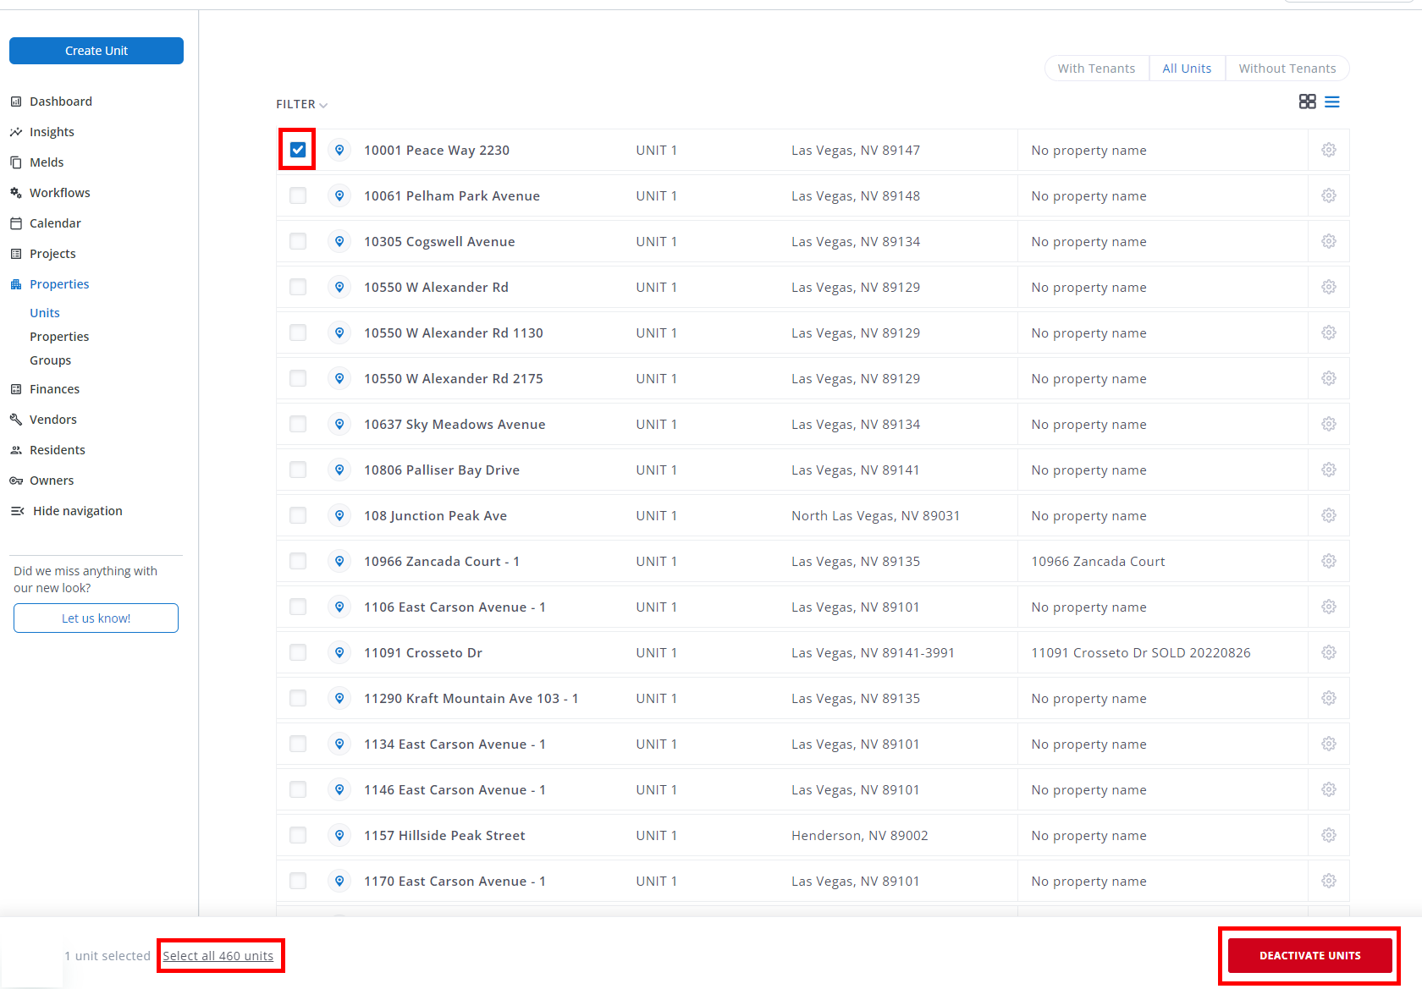Show the Without Tenants tab
Viewport: 1422px width, 989px height.
coord(1287,69)
